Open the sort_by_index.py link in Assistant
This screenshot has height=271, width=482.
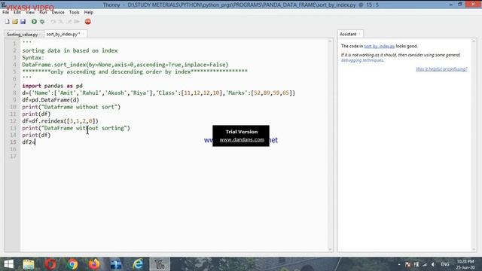(x=380, y=46)
